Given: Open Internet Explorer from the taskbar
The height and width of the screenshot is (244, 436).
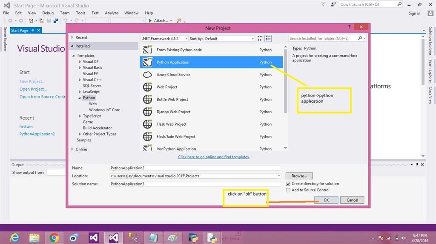Looking at the screenshot, I should pos(14,238).
